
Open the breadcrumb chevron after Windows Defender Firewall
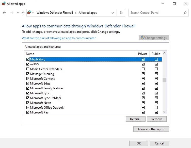[x=76, y=13]
